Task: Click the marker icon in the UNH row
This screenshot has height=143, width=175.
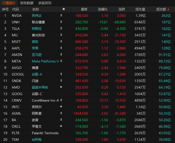Action: click(61, 22)
